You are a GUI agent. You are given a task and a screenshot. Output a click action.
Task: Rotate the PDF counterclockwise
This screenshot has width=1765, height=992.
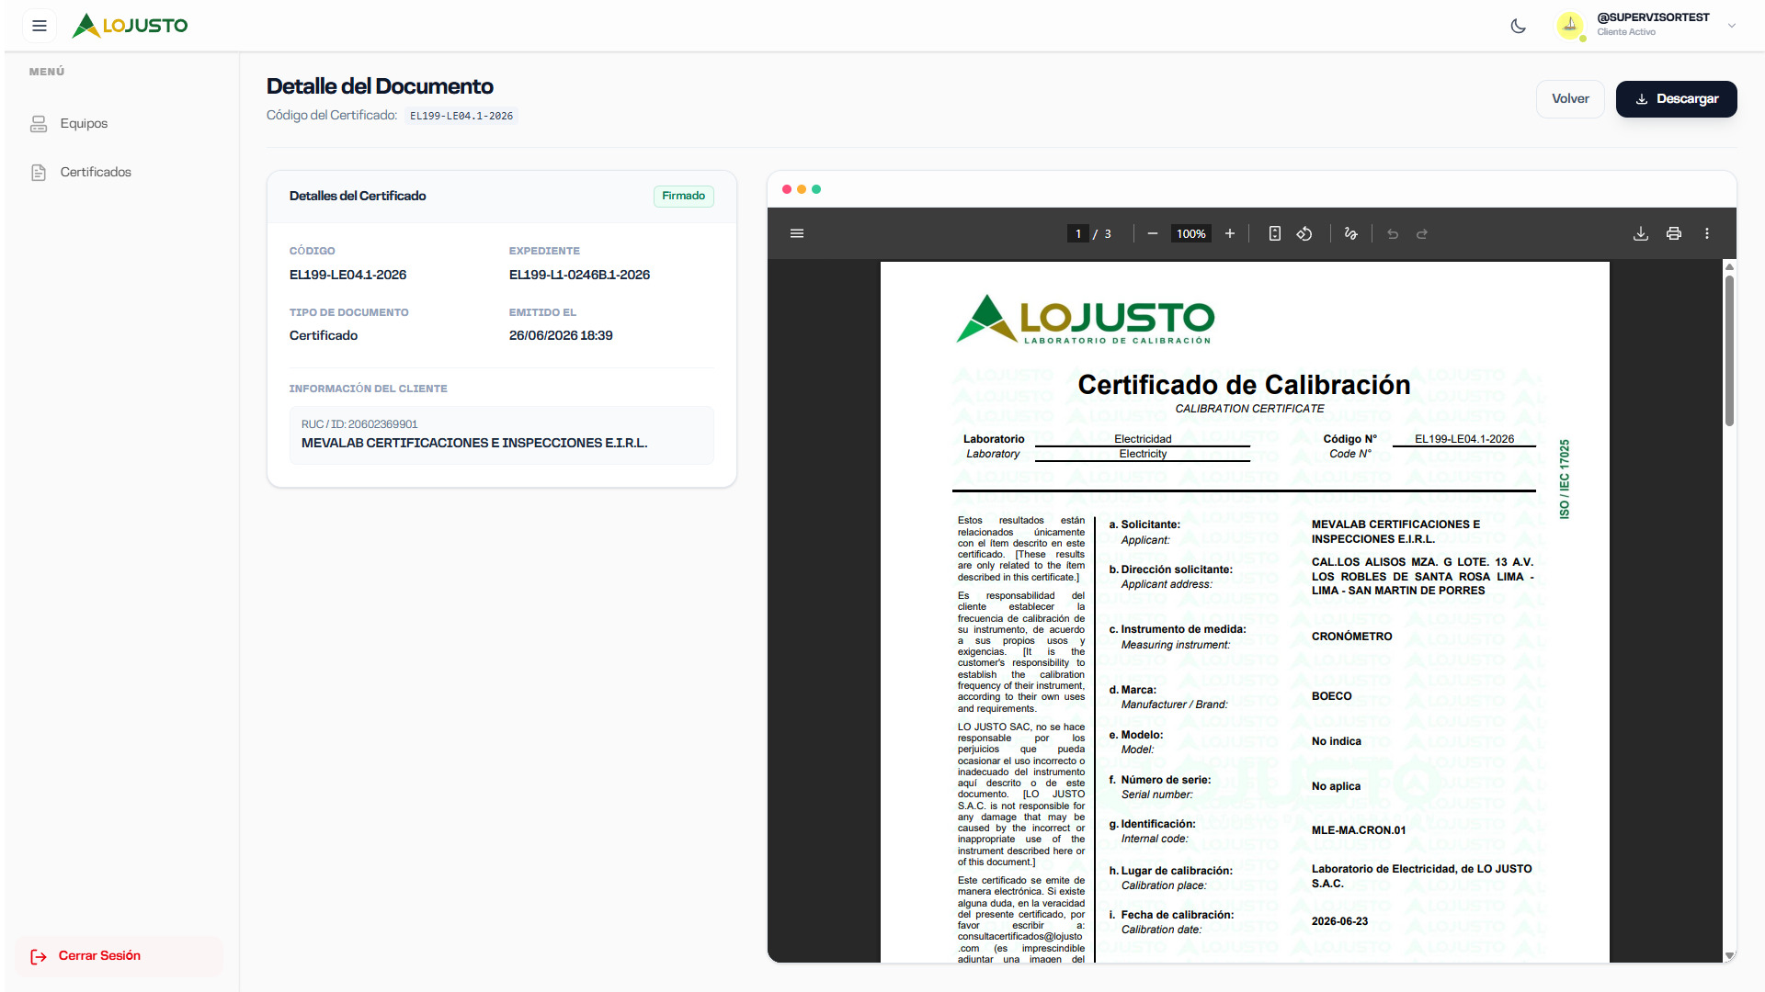click(x=1304, y=233)
